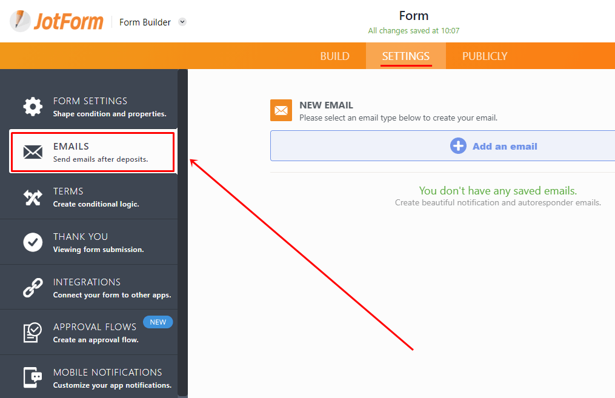Click the Approval Flows document icon

click(33, 333)
